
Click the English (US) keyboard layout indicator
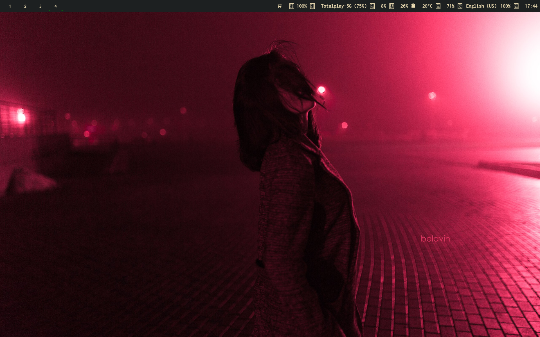tap(481, 6)
